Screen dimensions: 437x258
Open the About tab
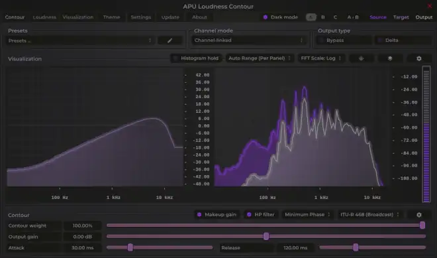pyautogui.click(x=199, y=17)
